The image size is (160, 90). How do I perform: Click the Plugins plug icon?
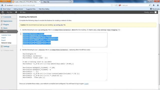(x=2, y=24)
